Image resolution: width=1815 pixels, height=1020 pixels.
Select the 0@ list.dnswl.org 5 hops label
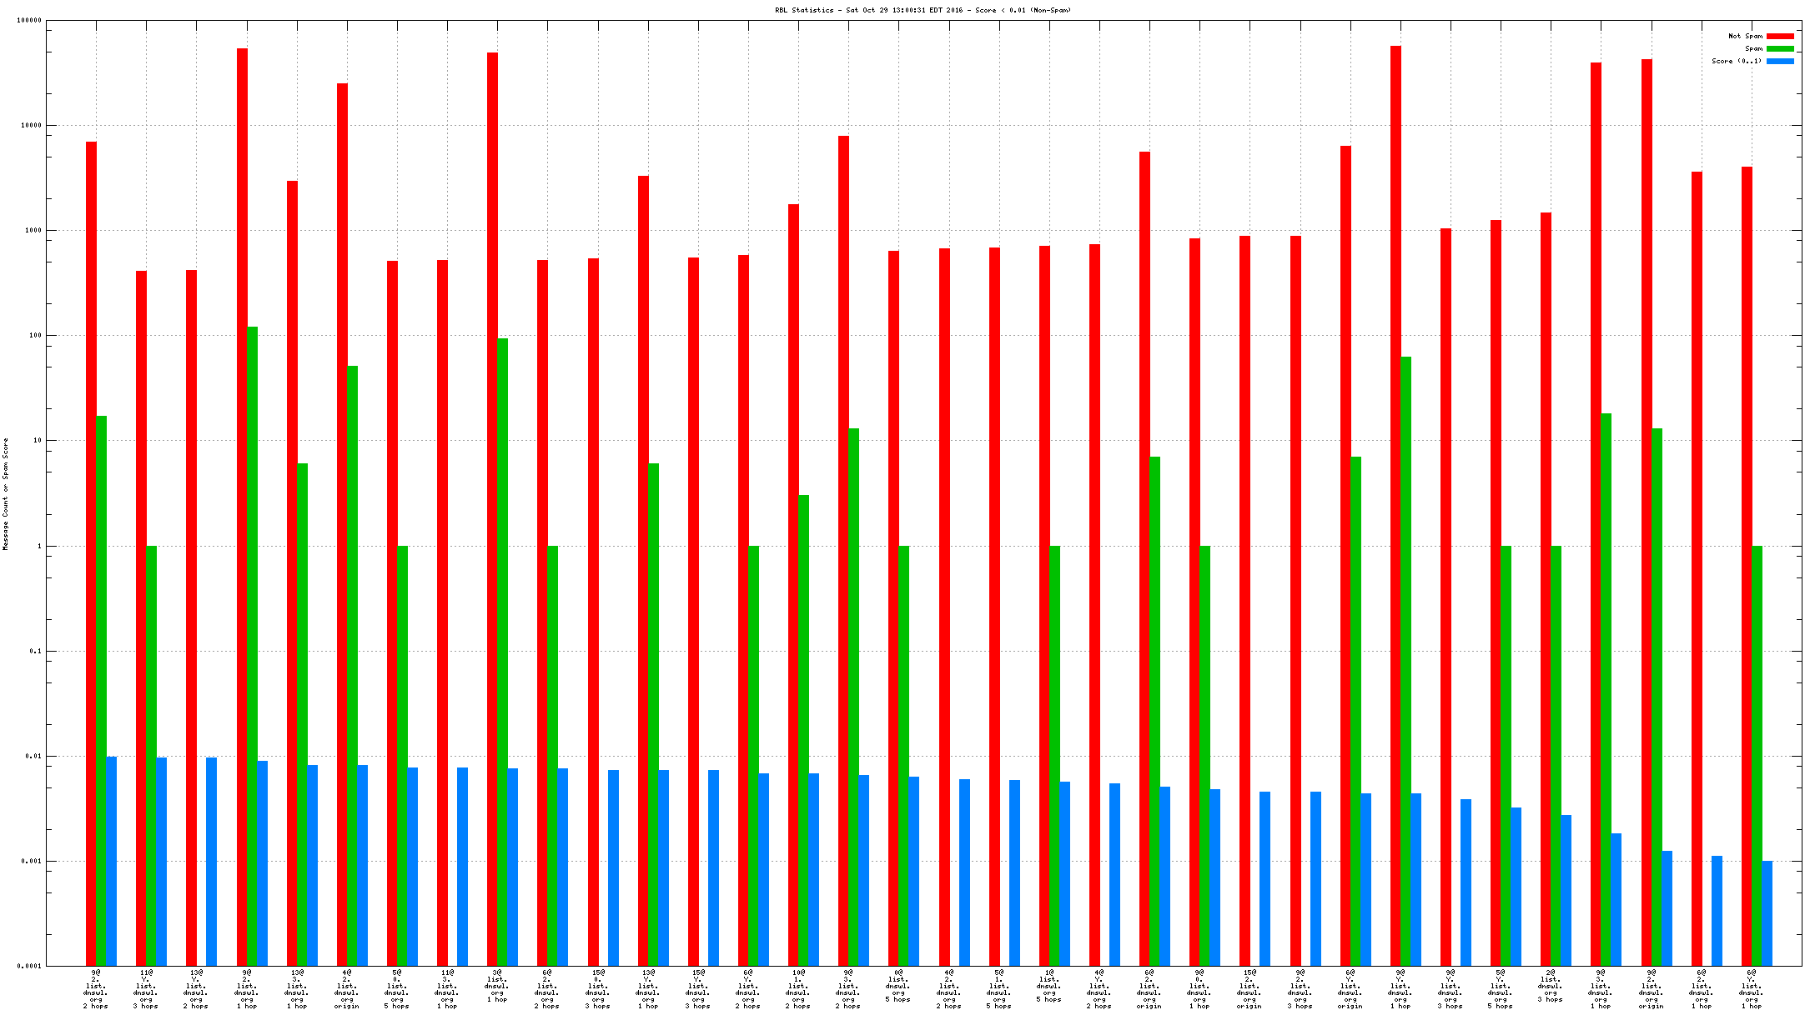click(x=897, y=985)
